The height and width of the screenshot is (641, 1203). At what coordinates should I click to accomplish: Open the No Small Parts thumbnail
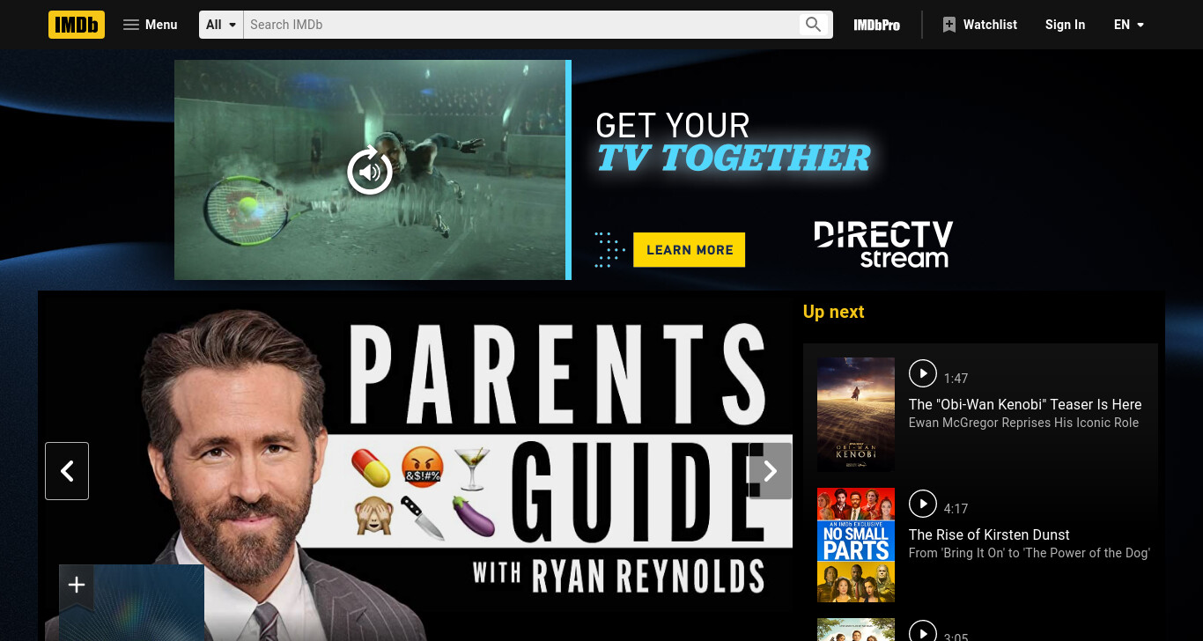[x=856, y=545]
